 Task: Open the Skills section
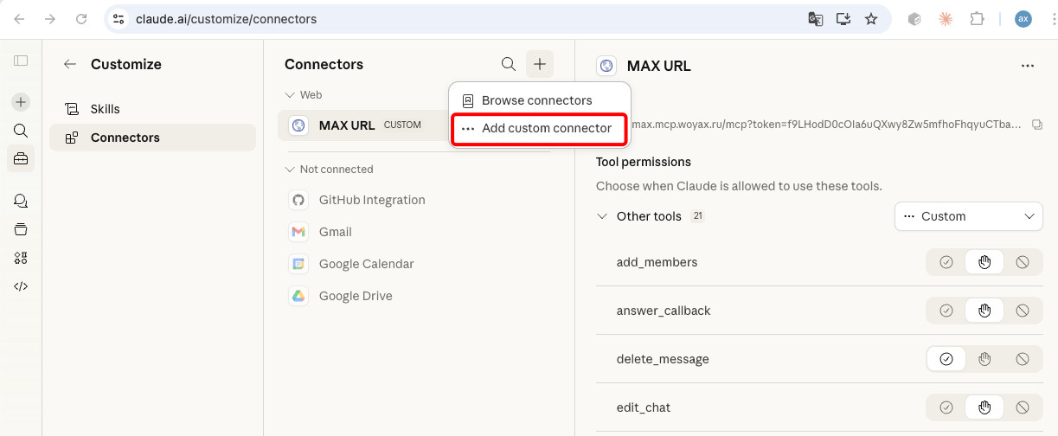pos(105,109)
